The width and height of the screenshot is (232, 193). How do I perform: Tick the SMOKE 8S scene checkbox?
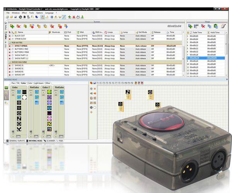(13, 72)
